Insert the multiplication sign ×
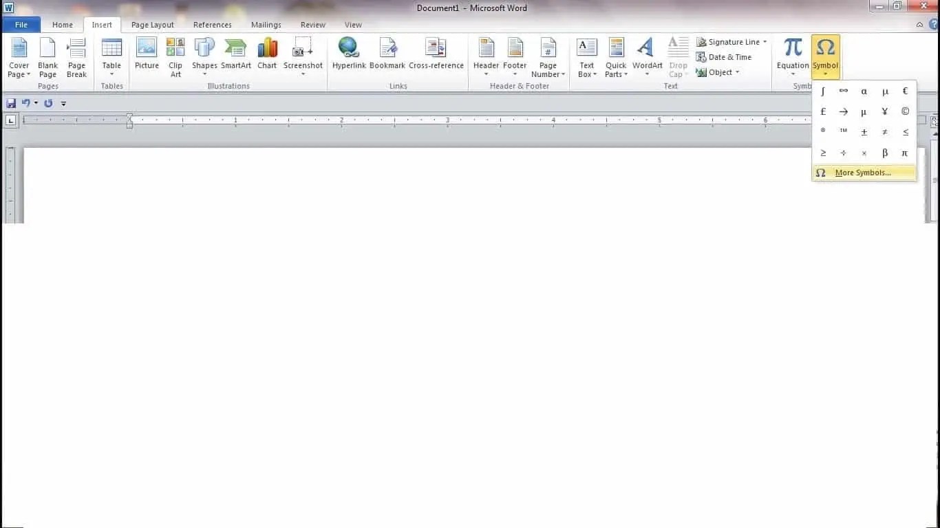Viewport: 940px width, 528px height. pos(864,153)
